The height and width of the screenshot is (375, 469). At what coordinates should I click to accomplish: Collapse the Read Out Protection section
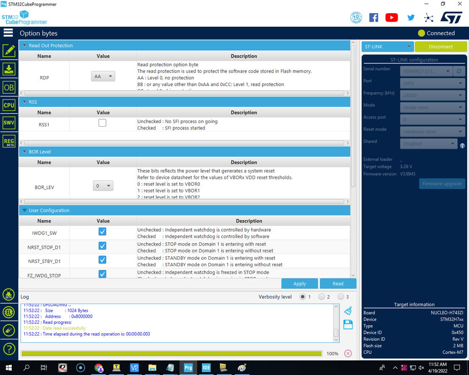point(24,46)
